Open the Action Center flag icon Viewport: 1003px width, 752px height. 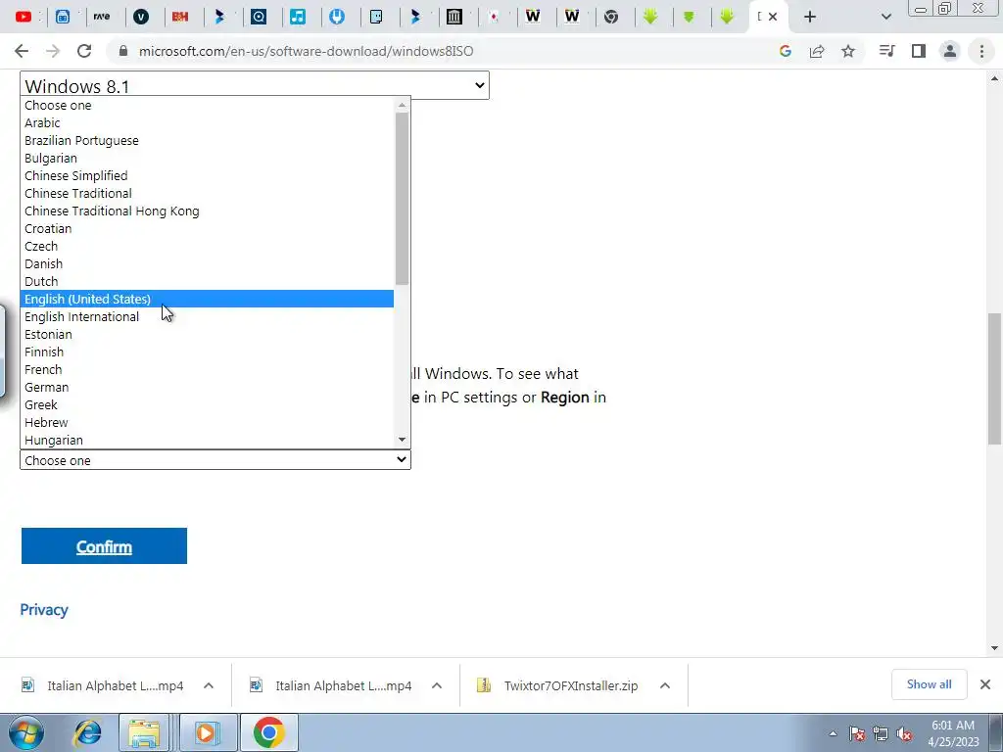pyautogui.click(x=857, y=733)
